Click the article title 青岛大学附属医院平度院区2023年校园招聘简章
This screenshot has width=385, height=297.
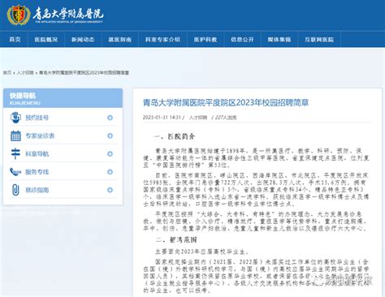[x=226, y=103]
